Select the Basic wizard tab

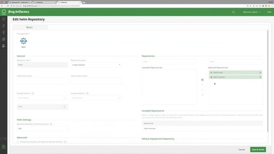coord(30,27)
